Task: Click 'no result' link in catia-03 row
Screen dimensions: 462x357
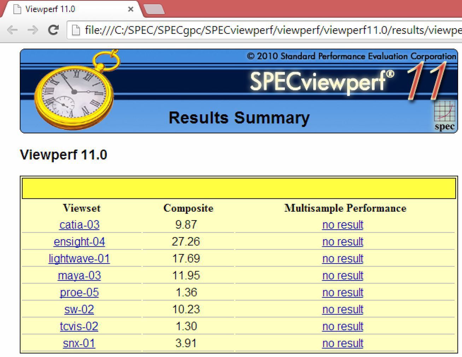Action: (343, 225)
